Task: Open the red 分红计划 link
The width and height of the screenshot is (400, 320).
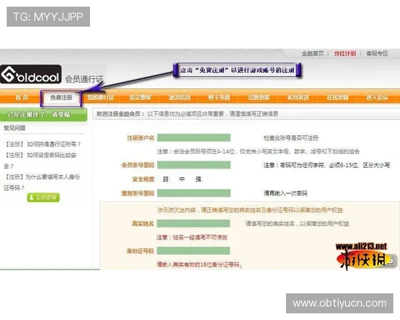Action: (345, 53)
